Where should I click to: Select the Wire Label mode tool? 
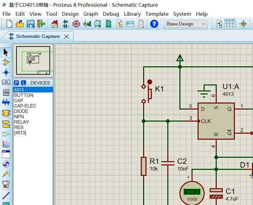tap(6, 82)
